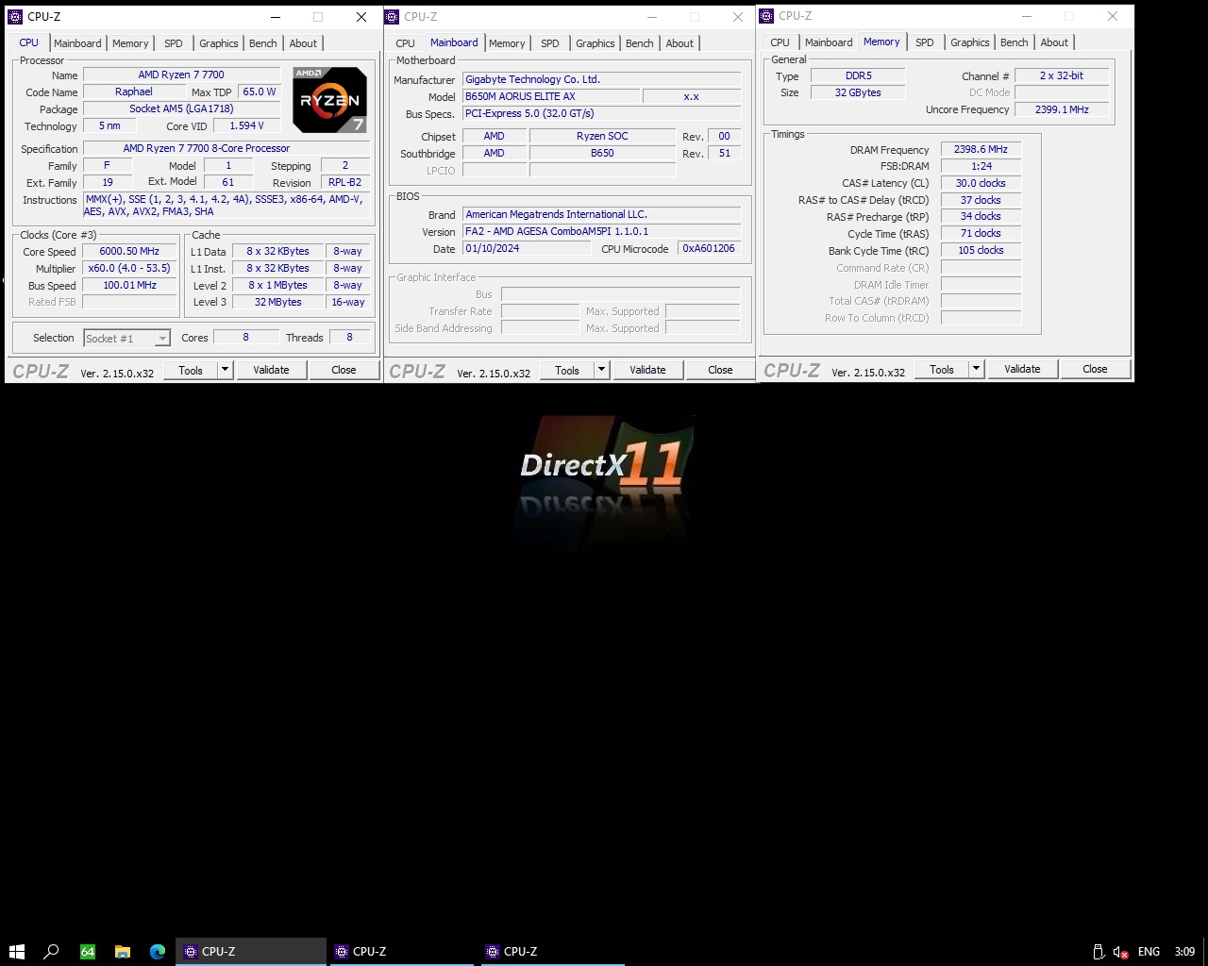Screen dimensions: 1208x966
Task: Open the taskbar search icon
Action: (52, 951)
